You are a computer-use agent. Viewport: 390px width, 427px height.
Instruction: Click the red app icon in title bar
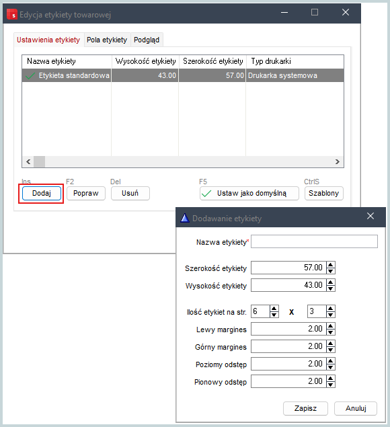pyautogui.click(x=11, y=14)
